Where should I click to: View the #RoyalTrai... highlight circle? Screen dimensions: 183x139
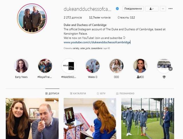click(45, 66)
